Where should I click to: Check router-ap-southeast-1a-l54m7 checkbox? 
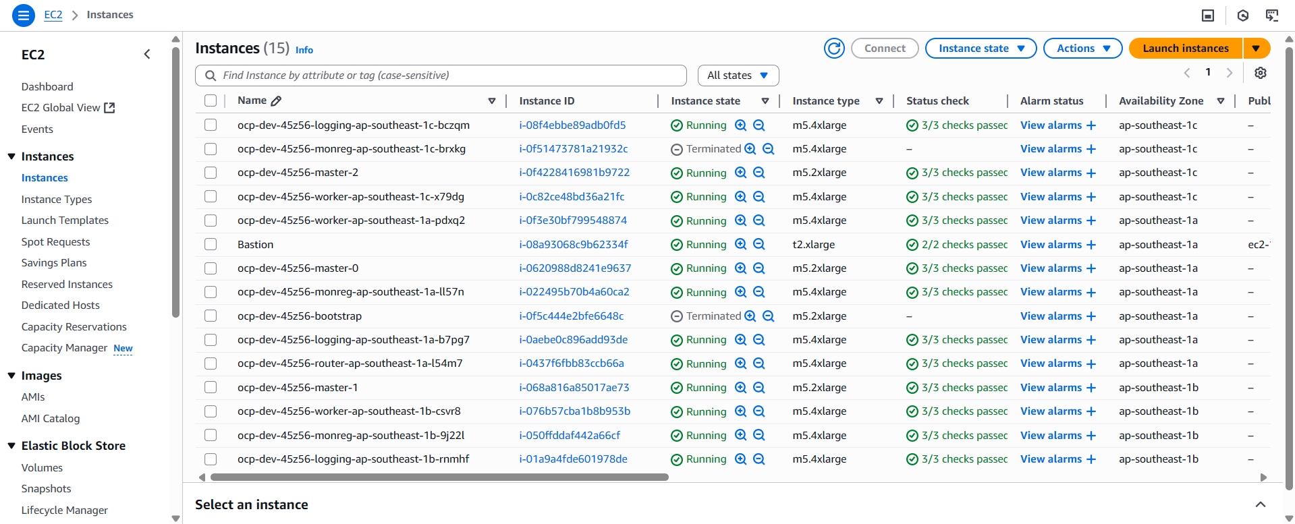(x=211, y=363)
